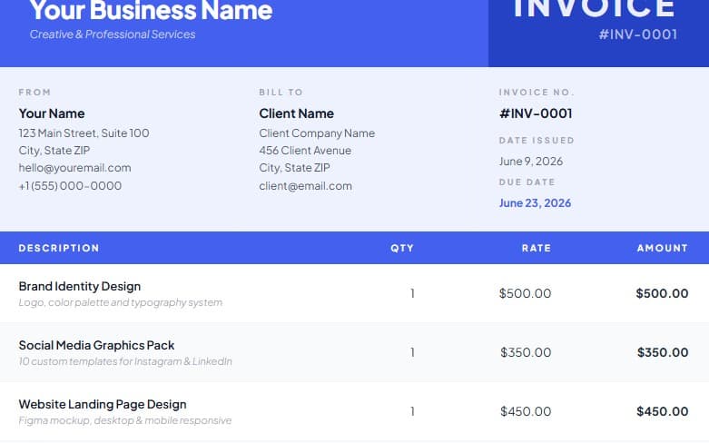This screenshot has height=443, width=709.
Task: Click the bold $500.00 amount
Action: (x=662, y=293)
